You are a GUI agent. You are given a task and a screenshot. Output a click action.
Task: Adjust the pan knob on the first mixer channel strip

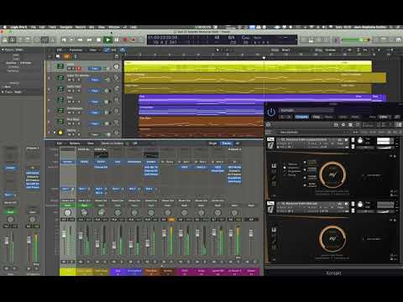(x=67, y=213)
